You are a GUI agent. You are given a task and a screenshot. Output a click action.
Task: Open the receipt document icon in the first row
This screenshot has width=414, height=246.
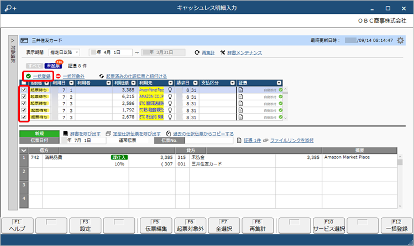pos(240,89)
